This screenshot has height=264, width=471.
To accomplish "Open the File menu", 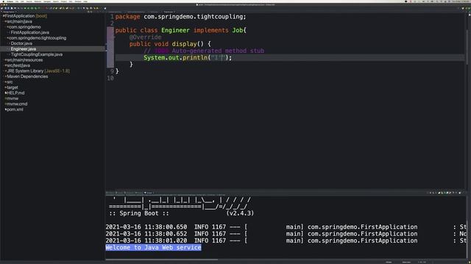I will (x=17, y=1).
